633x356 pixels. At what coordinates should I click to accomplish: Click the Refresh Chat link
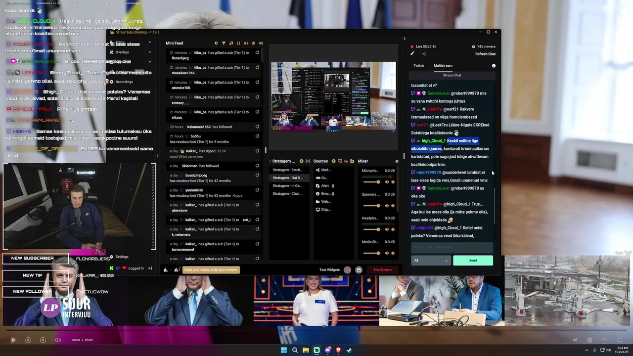coord(485,54)
